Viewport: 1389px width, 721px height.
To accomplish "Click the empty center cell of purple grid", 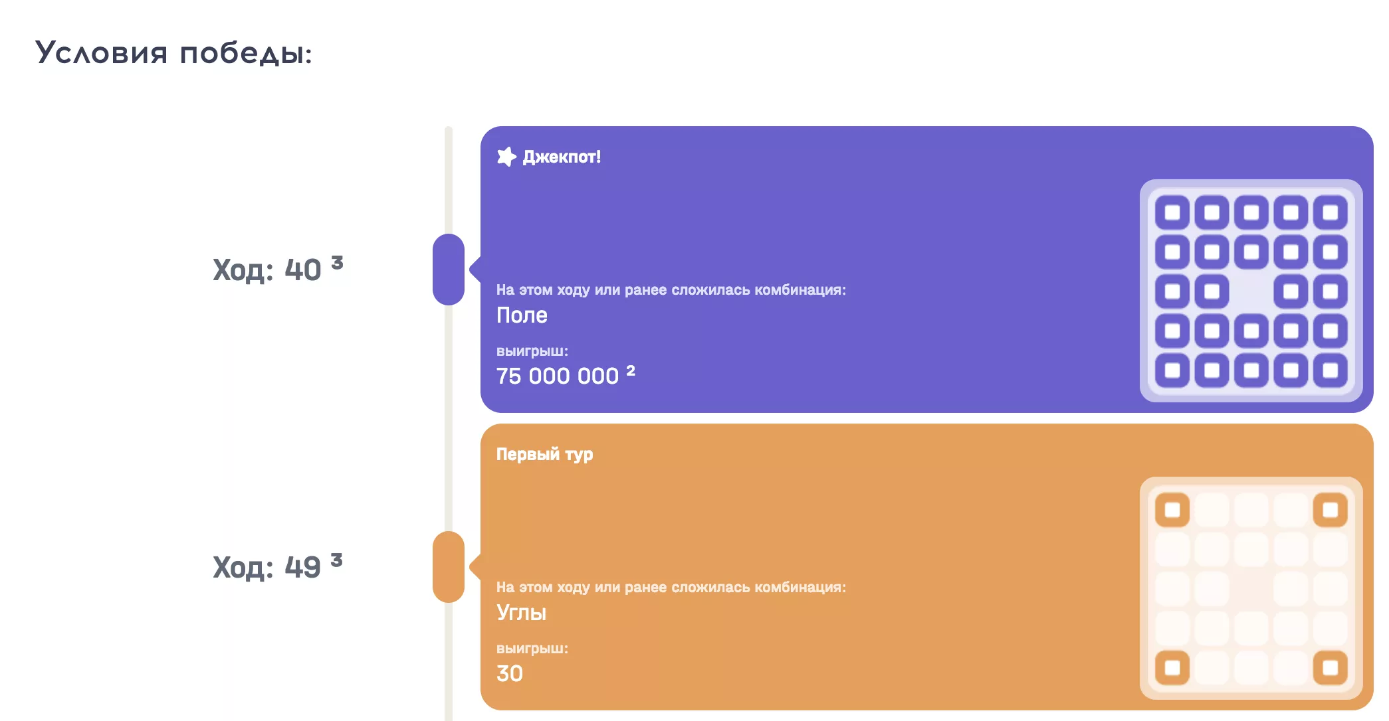I will pos(1251,291).
